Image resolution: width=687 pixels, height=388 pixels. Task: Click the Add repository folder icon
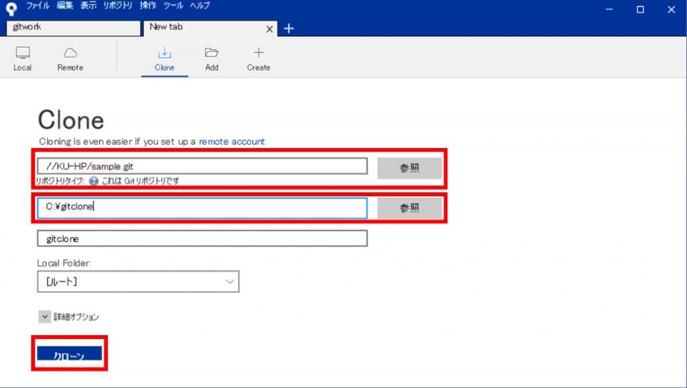pos(211,57)
